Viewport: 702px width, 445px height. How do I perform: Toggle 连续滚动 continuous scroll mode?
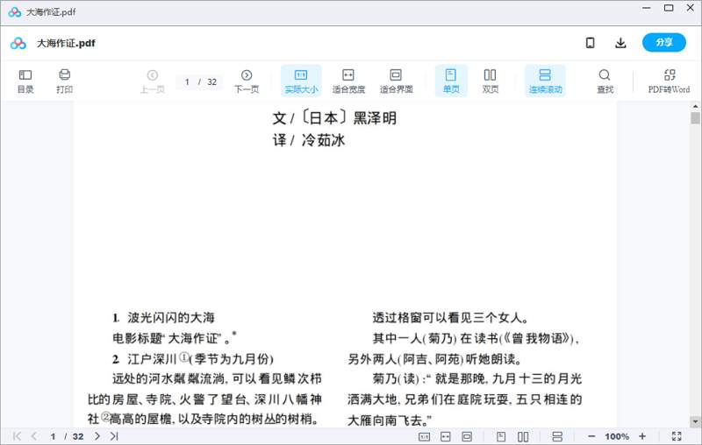pos(545,81)
